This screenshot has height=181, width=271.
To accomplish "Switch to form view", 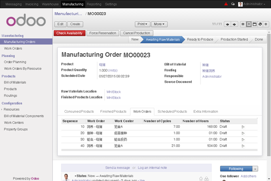I will (249, 24).
